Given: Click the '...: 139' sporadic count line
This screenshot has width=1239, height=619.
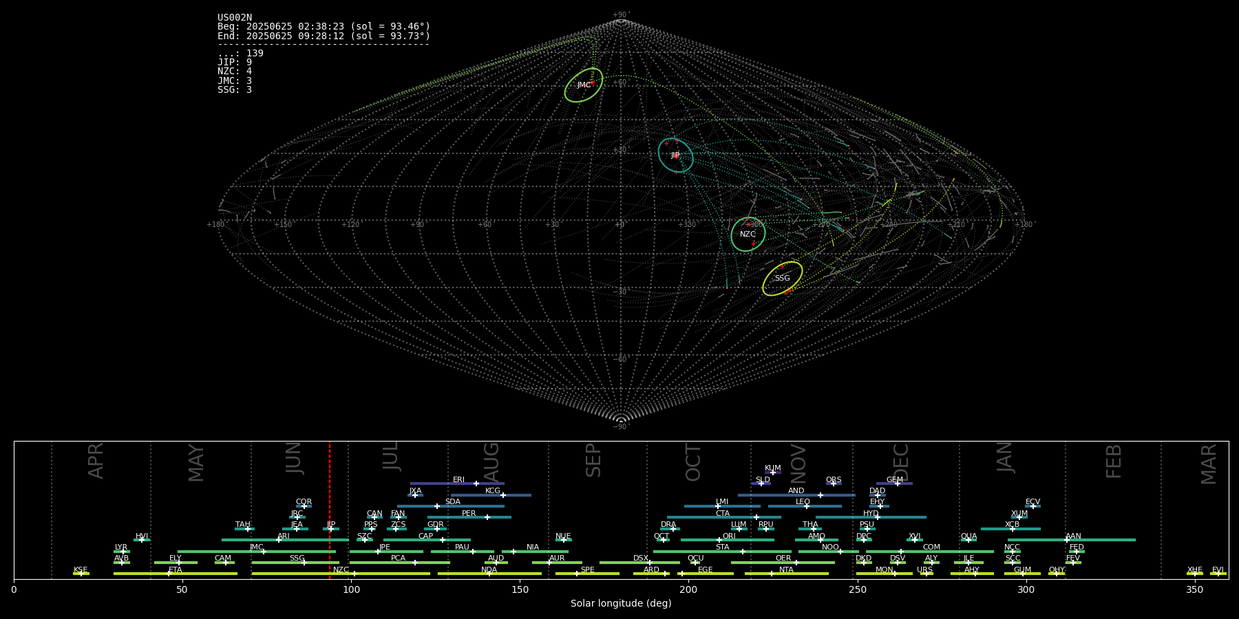Looking at the screenshot, I should pyautogui.click(x=240, y=54).
